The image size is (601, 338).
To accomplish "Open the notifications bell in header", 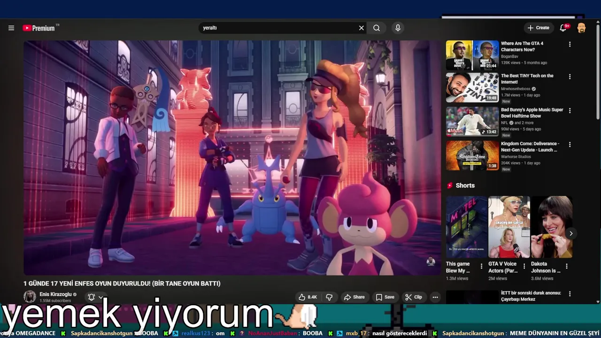I will [x=563, y=28].
